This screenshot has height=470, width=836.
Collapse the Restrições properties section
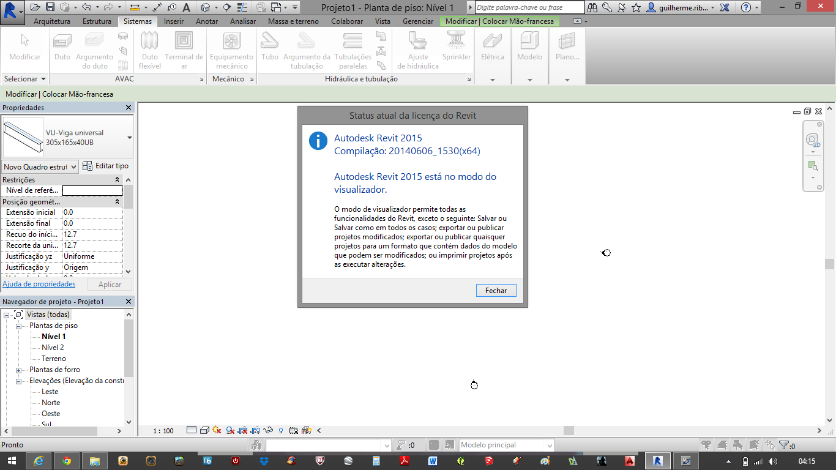[x=117, y=180]
